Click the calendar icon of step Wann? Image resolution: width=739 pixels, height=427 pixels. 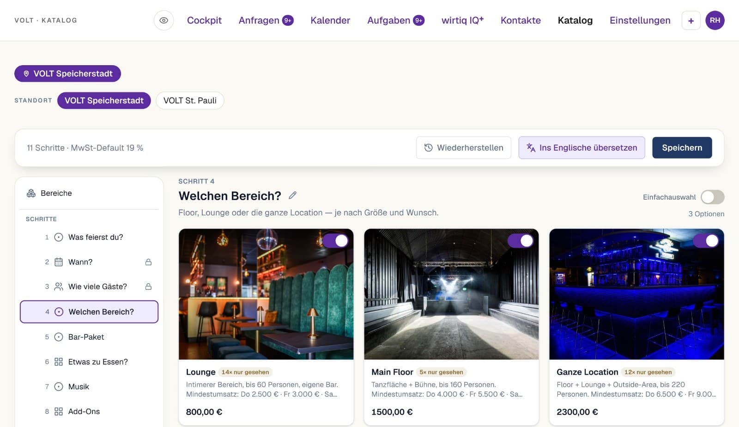point(59,262)
